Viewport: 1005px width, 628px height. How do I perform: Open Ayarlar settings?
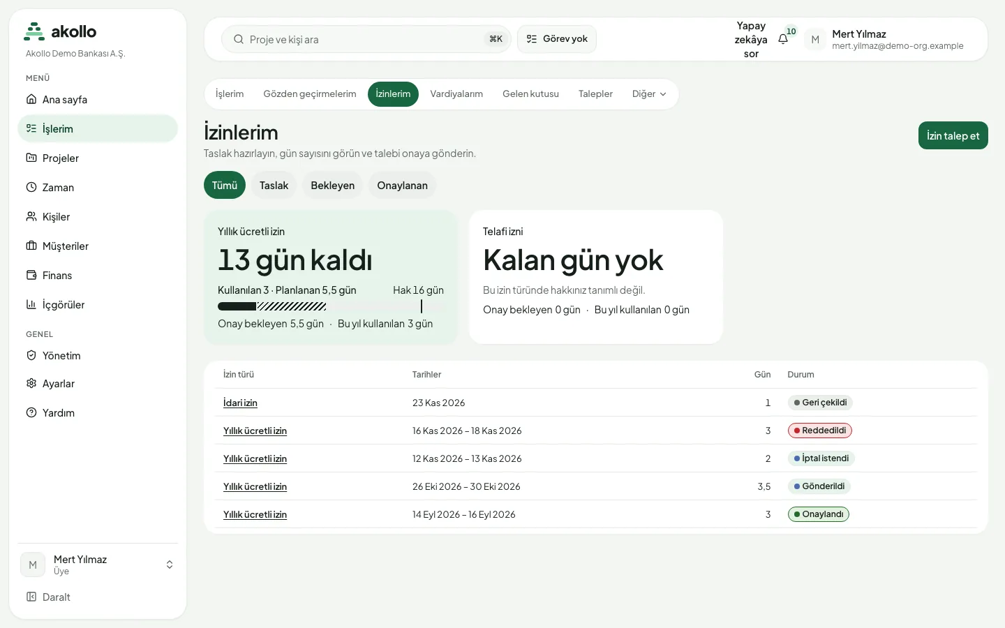(98, 384)
